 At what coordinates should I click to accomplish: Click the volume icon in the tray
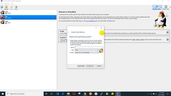pyautogui.click(x=156, y=94)
